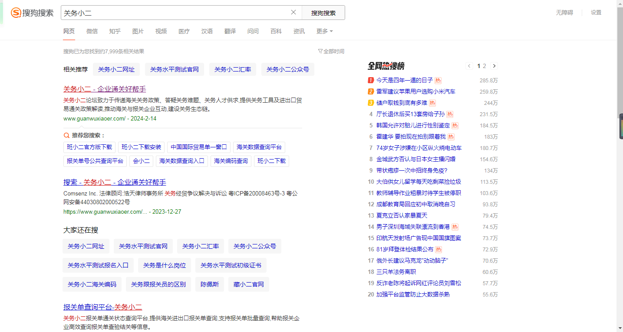Search suggestion 会小二
Screen dimensions: 623x332
coord(142,161)
